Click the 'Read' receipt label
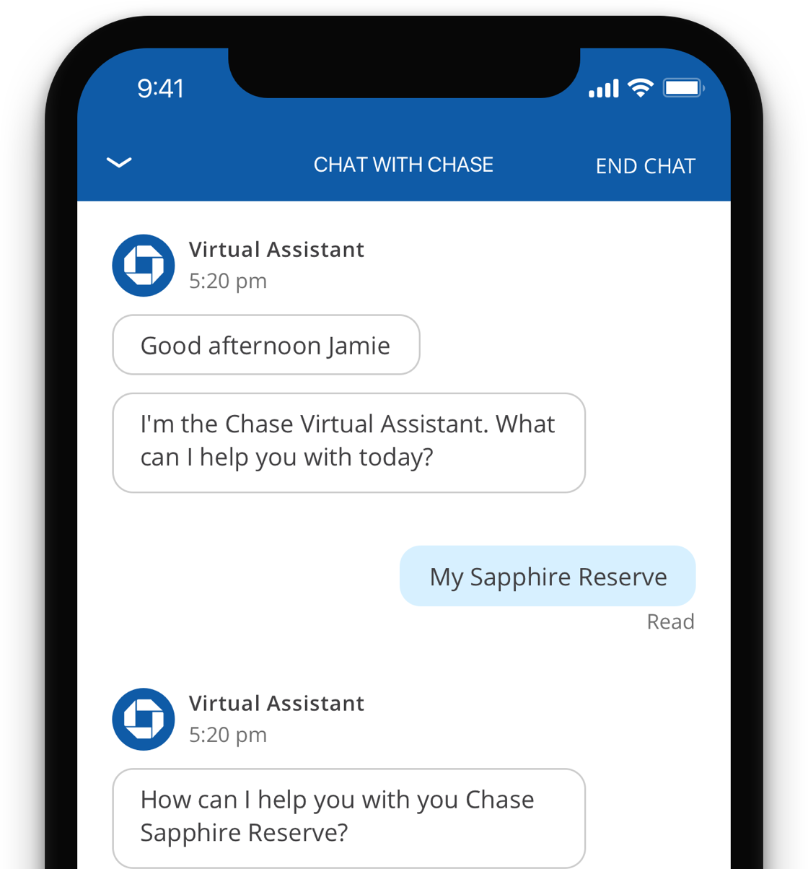 671,621
